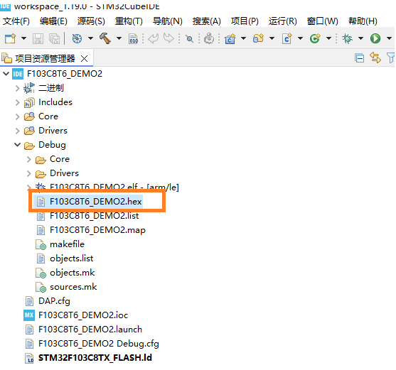Click the new C source file icon
This screenshot has height=370, width=396.
tap(287, 38)
